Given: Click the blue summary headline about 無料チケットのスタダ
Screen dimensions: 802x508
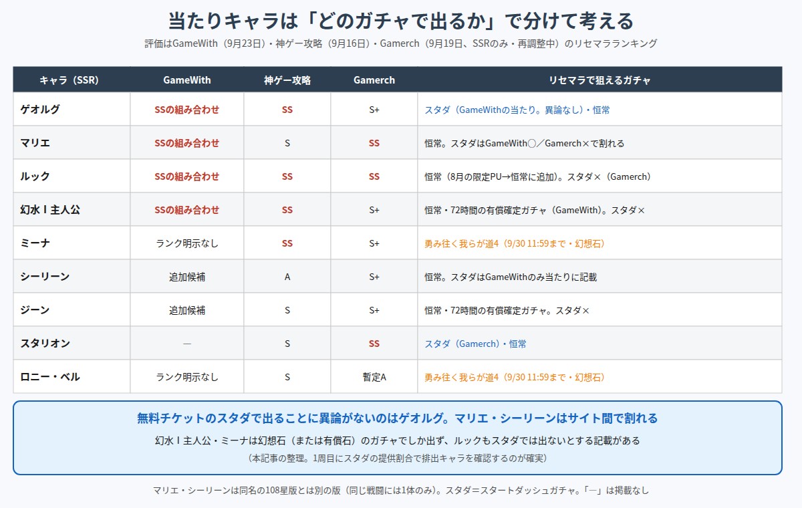Looking at the screenshot, I should [x=398, y=418].
